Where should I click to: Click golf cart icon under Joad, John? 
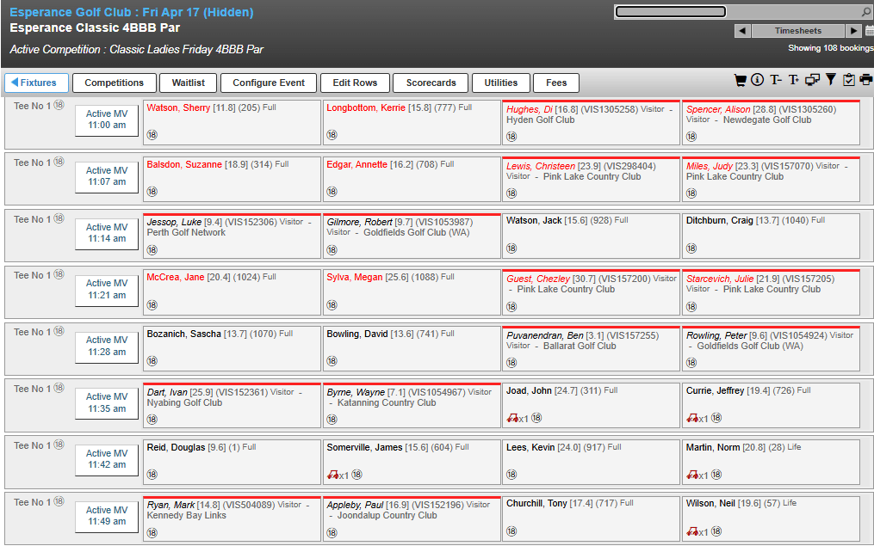(x=513, y=419)
